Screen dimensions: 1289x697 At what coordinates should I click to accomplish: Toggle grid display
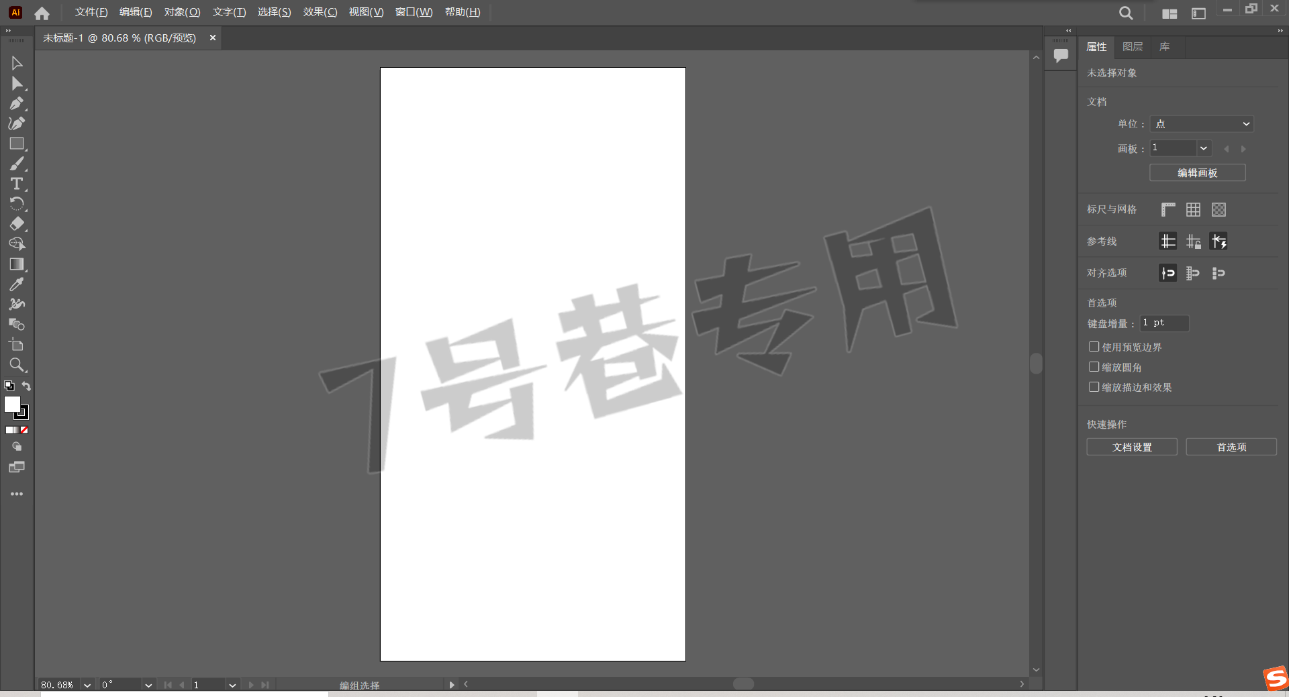click(1193, 210)
